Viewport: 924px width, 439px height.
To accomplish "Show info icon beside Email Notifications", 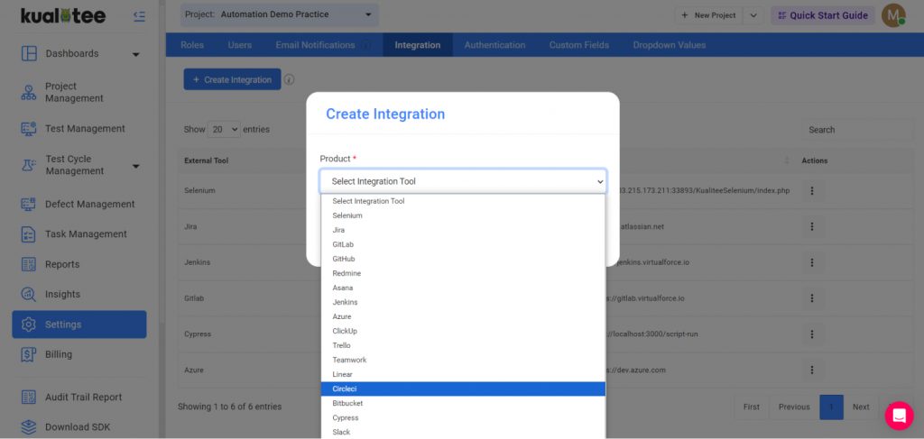I will 366,45.
